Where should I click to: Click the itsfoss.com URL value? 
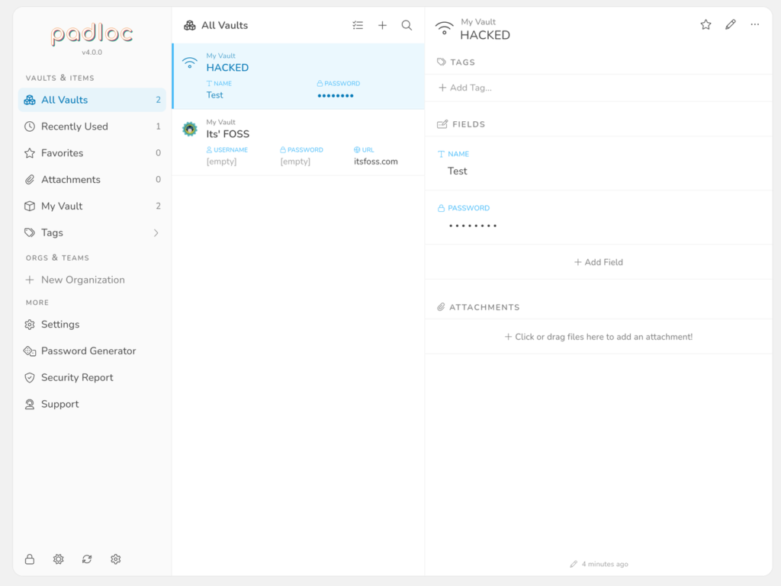coord(376,162)
